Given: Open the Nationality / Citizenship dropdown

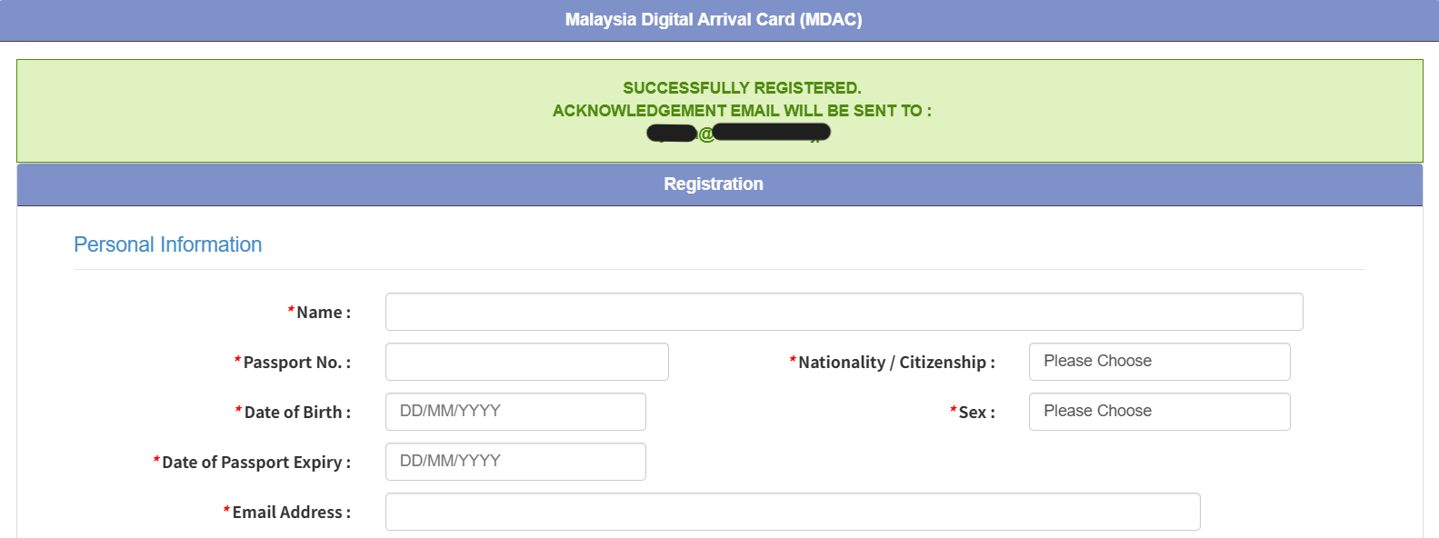Looking at the screenshot, I should click(x=1159, y=362).
